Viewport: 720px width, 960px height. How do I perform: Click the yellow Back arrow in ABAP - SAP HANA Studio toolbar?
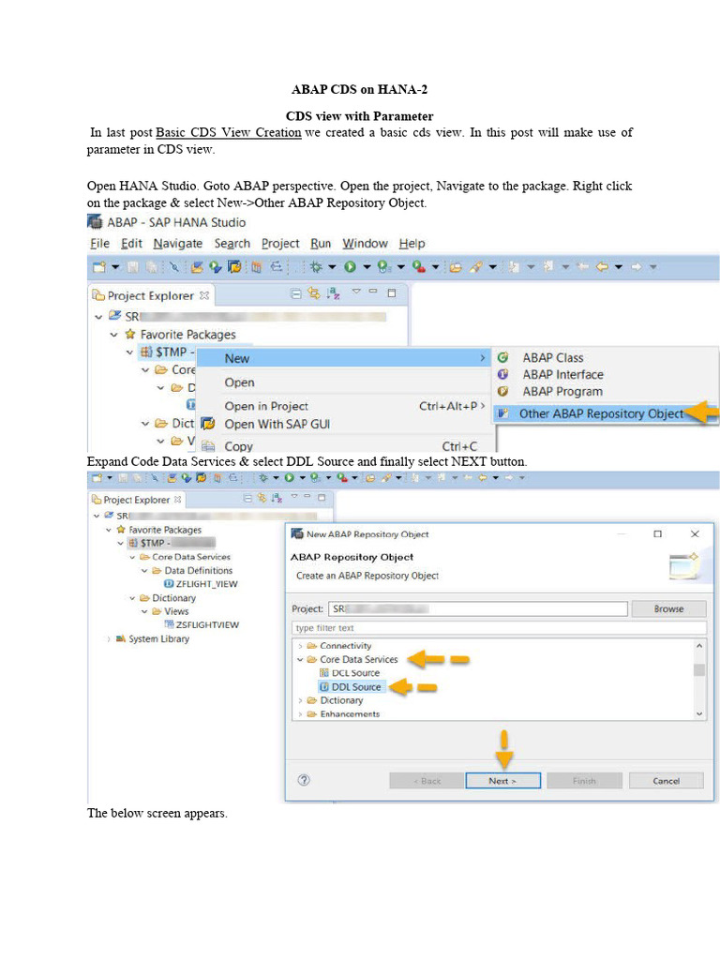pyautogui.click(x=603, y=267)
